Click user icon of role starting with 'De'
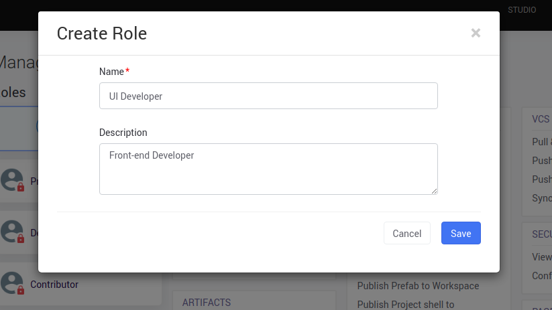This screenshot has width=552, height=310. [x=13, y=232]
